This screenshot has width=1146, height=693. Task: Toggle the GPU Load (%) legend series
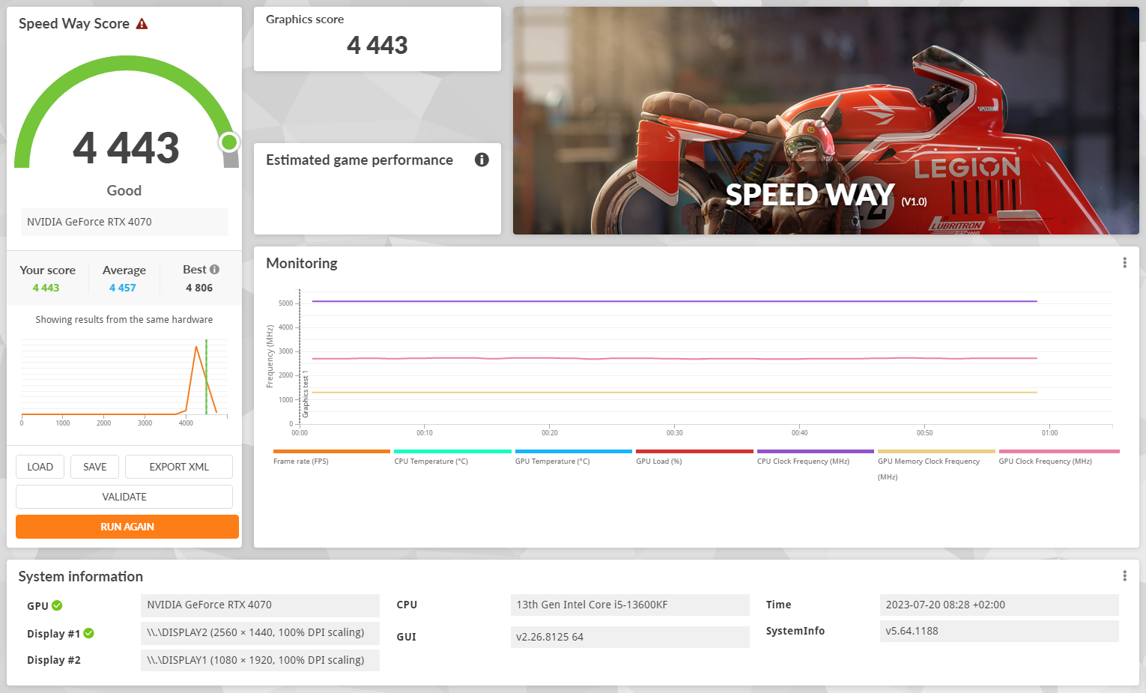[659, 462]
